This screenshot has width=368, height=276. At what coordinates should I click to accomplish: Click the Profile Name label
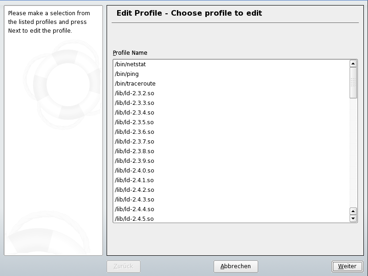point(130,52)
